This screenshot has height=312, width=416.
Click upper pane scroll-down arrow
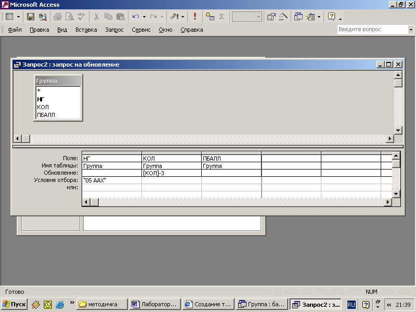398,131
